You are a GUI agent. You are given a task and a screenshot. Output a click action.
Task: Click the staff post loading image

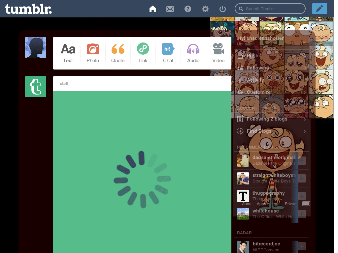142,172
